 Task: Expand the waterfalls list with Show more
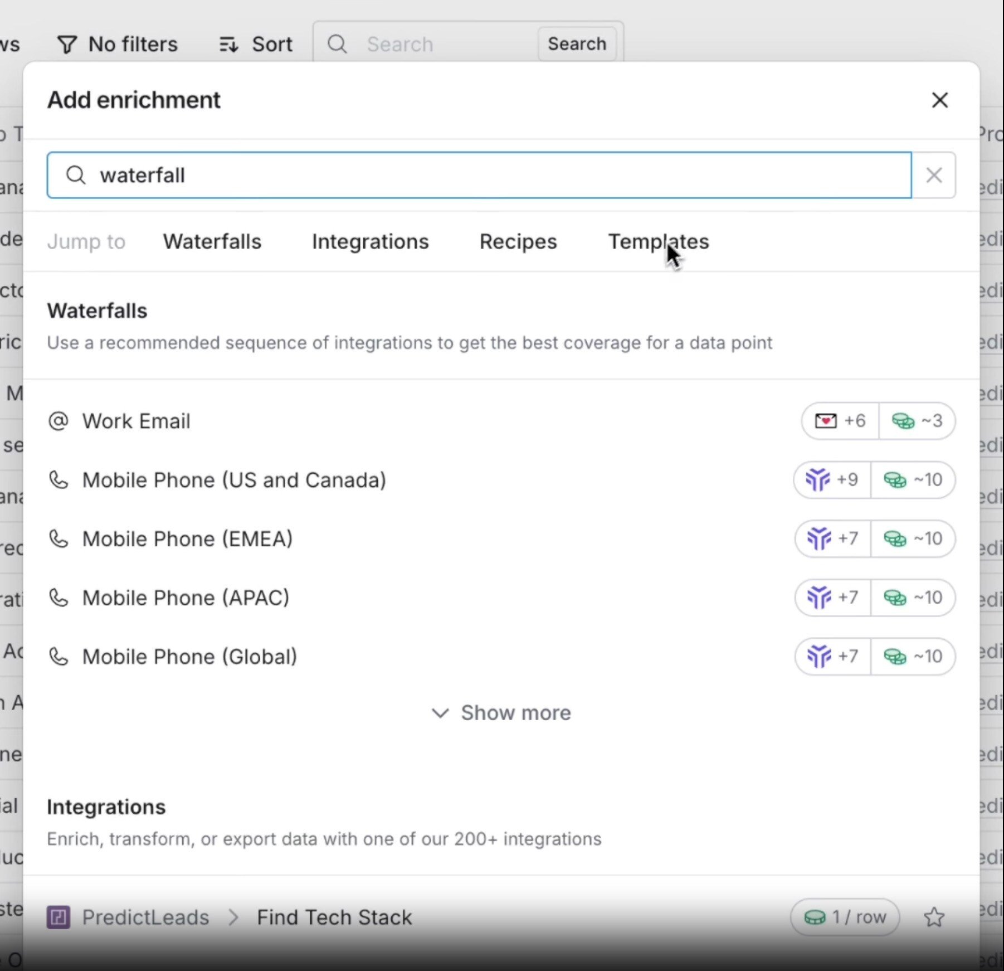coord(501,713)
